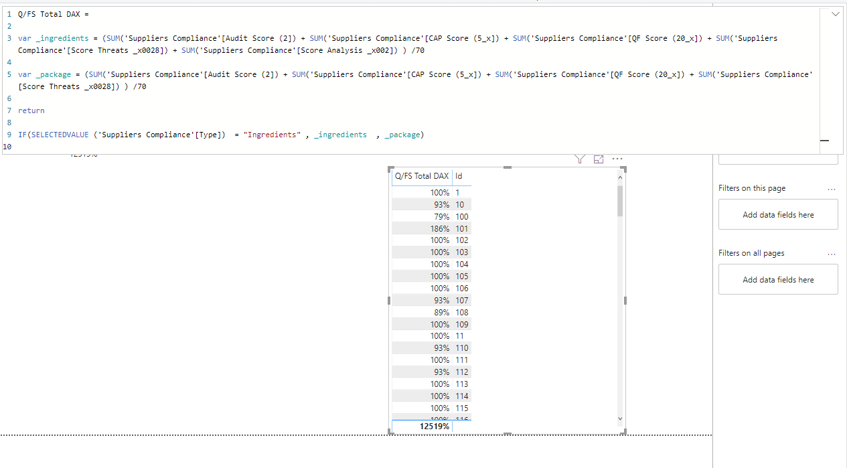Select the 79% value in the table

(x=442, y=216)
